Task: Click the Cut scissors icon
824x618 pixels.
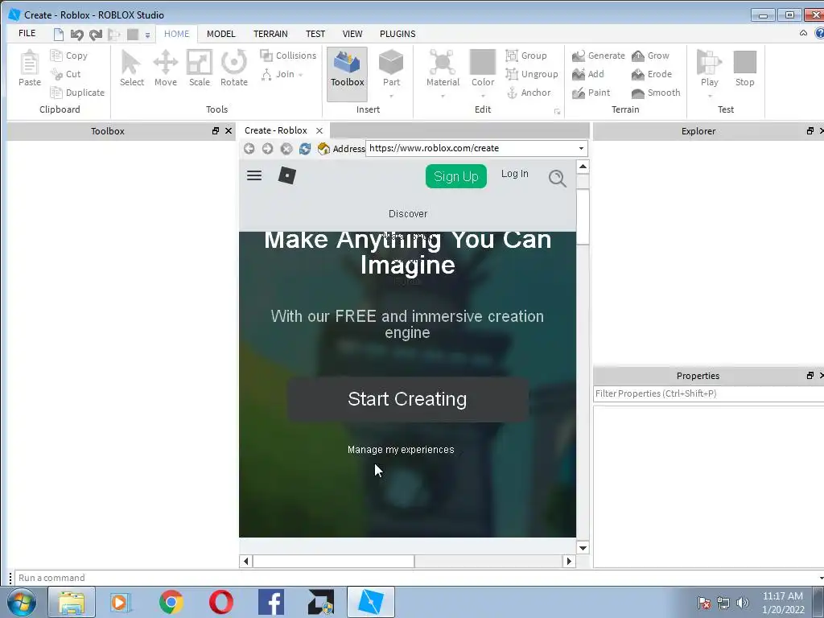Action: coord(56,74)
